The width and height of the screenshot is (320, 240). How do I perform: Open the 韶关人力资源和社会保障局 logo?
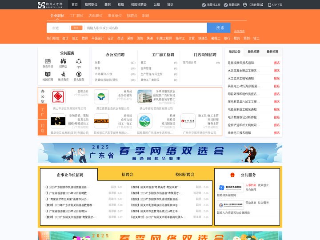point(230,205)
